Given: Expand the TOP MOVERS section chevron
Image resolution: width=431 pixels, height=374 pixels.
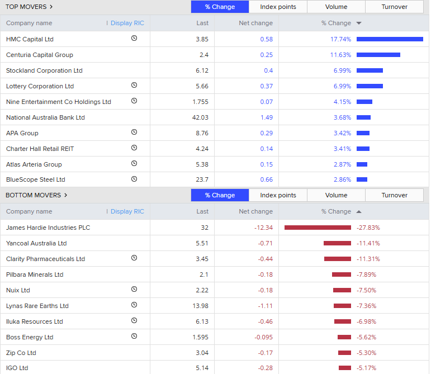Looking at the screenshot, I should (x=51, y=7).
